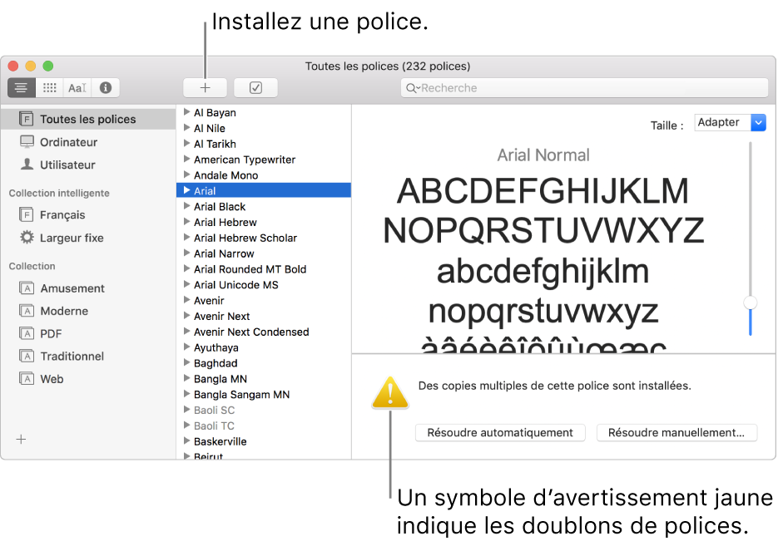The width and height of the screenshot is (778, 546).
Task: Click the PDF collection icon
Action: click(27, 333)
